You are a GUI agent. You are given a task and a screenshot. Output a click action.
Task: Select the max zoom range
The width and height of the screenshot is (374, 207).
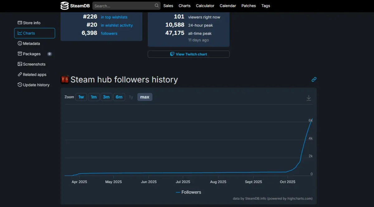[x=145, y=97]
